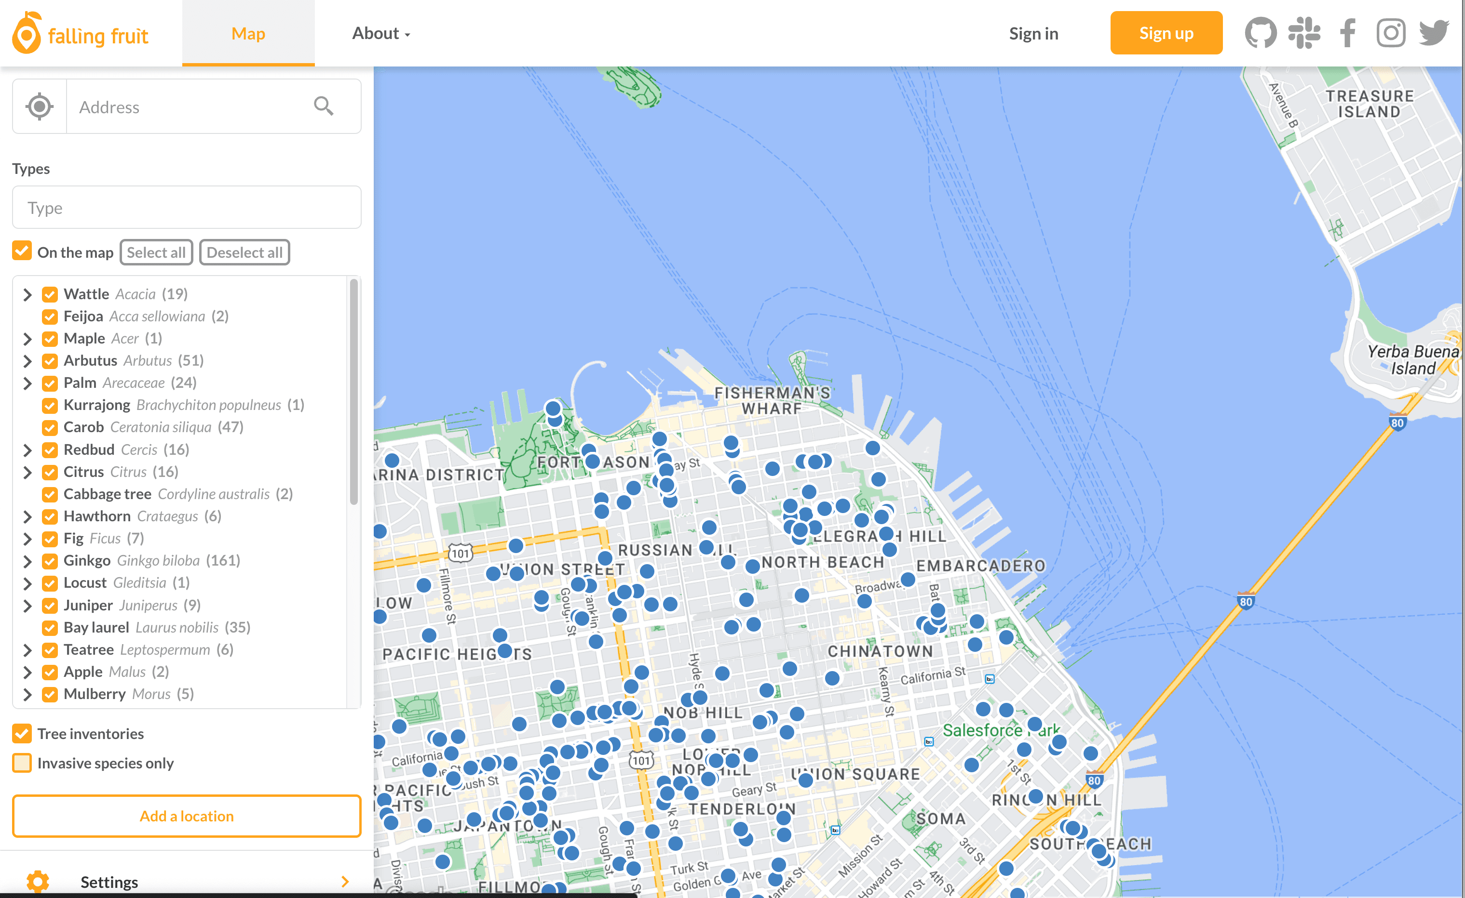Click the Deselect all button
This screenshot has height=898, width=1465.
coord(244,252)
